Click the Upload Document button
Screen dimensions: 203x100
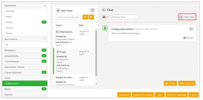[x=143, y=95]
